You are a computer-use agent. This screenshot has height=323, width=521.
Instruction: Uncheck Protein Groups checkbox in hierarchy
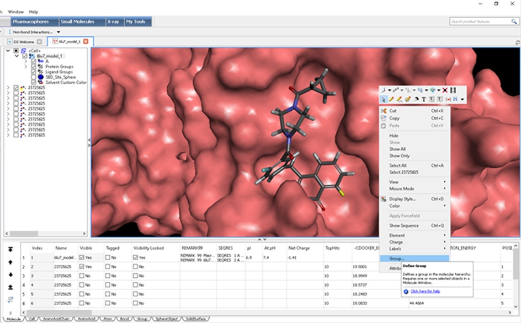coord(34,66)
